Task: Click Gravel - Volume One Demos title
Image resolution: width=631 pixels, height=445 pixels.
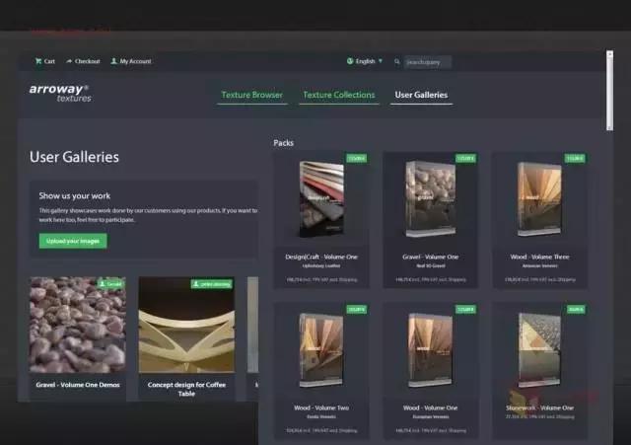Action: [78, 385]
